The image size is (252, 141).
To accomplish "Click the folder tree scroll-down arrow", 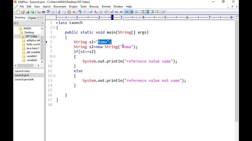I will coord(42,62).
